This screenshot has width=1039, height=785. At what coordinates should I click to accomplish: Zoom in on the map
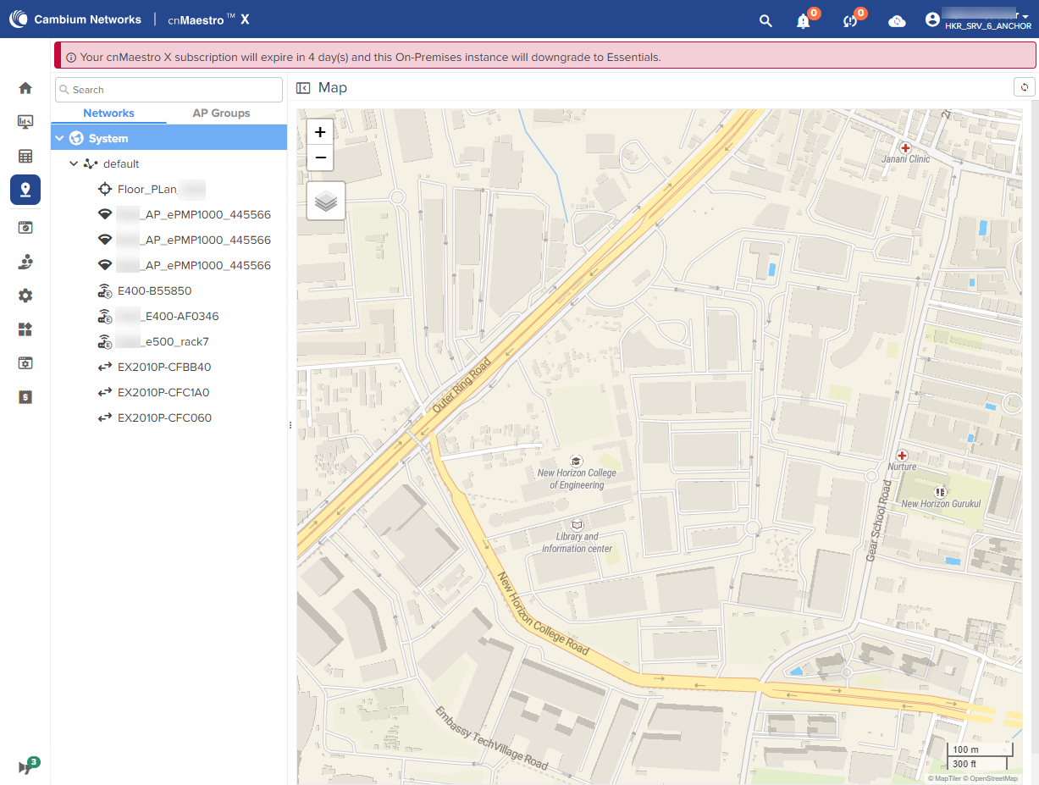point(320,132)
